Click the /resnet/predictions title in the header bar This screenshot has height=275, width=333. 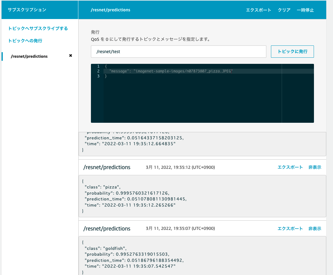(110, 10)
